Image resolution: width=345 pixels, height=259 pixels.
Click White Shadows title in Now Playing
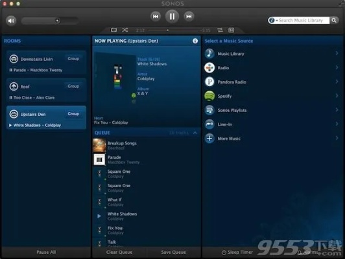tap(152, 64)
